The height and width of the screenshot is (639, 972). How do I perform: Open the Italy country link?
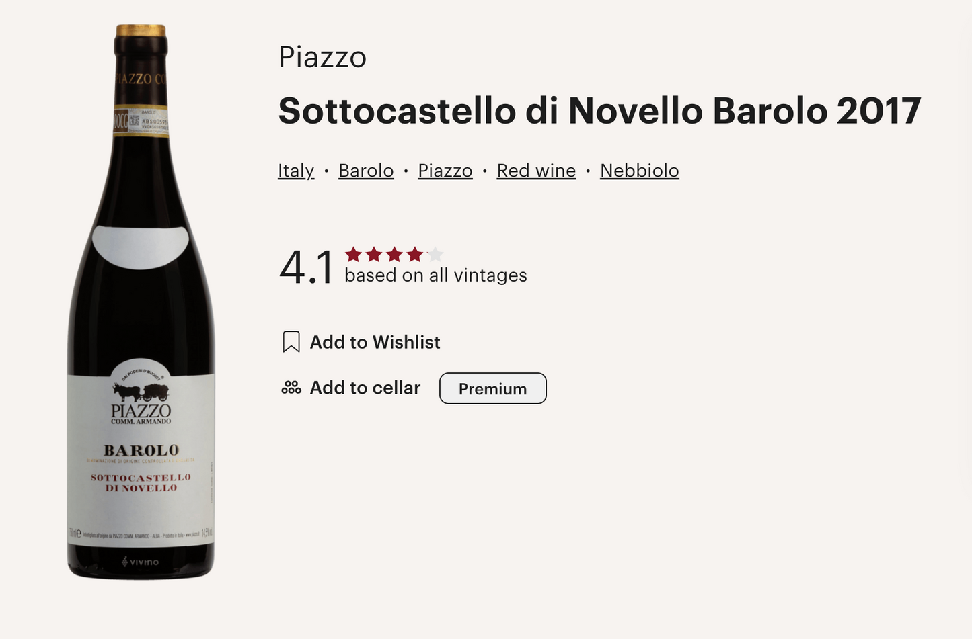(x=296, y=171)
